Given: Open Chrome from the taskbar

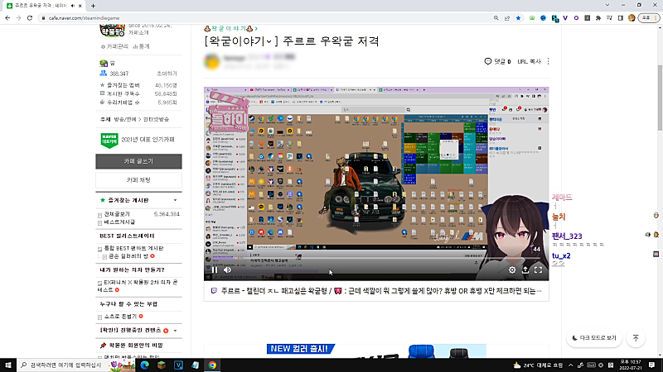Looking at the screenshot, I should (212, 365).
